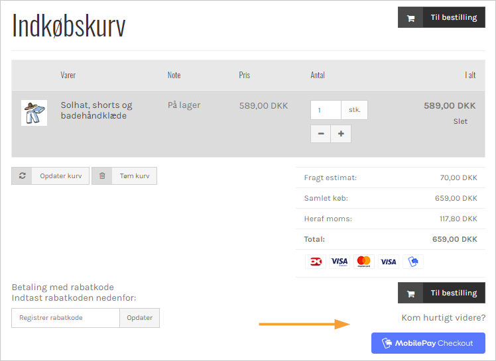Click the refresh icon on Opdater kurv
Viewport: 496px width, 361px height.
click(x=22, y=176)
